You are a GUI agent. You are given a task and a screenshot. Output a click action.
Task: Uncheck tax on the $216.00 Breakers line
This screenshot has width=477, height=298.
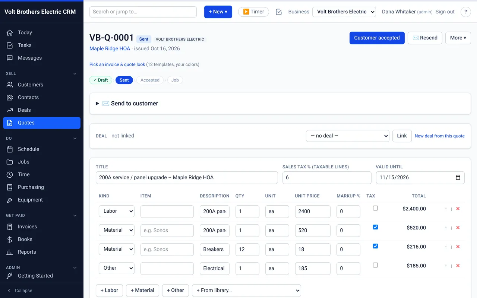[375, 246]
